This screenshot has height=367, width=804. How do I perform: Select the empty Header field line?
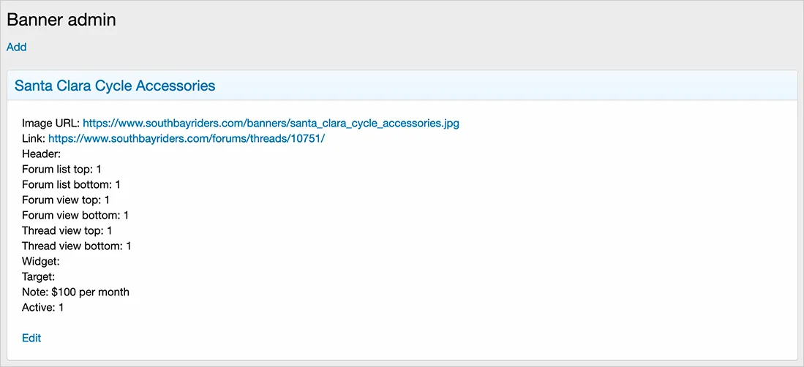coord(42,154)
